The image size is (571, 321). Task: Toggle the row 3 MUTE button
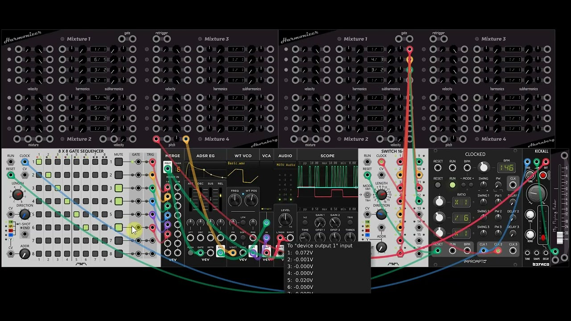119,188
